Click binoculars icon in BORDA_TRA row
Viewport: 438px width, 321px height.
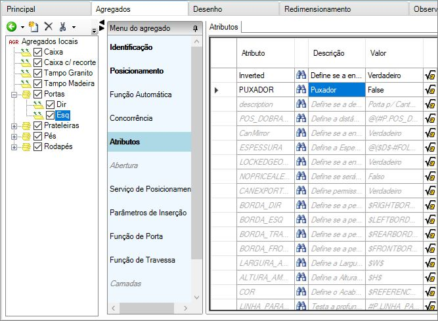[301, 234]
